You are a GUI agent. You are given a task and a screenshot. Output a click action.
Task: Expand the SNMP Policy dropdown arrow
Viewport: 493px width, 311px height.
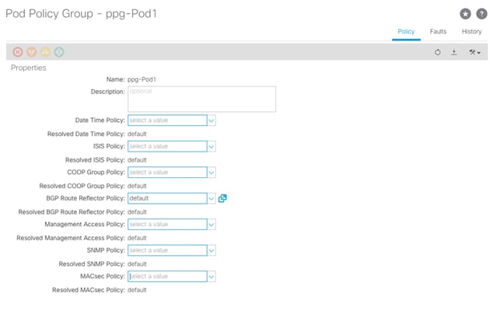click(212, 250)
